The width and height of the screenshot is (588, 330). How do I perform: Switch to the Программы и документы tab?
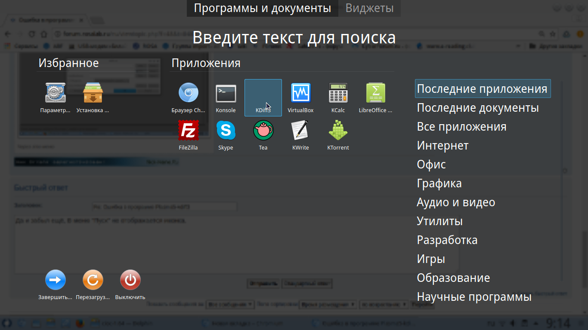(263, 8)
